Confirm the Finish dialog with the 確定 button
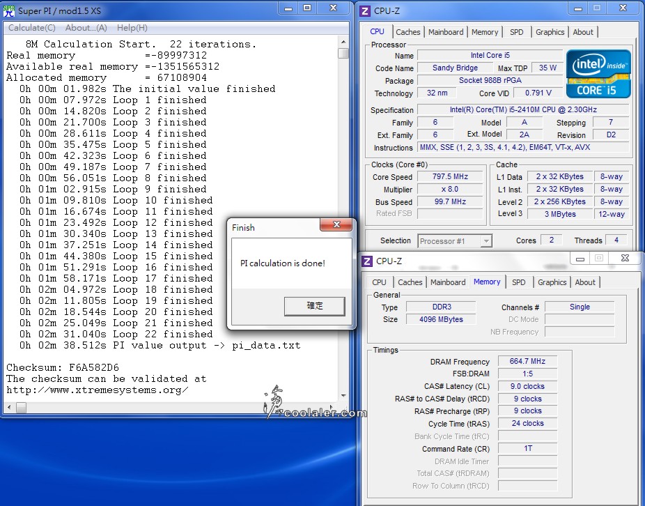This screenshot has height=506, width=645. click(x=315, y=306)
